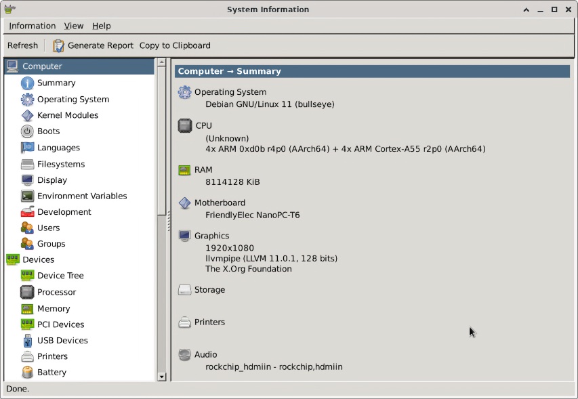Image resolution: width=578 pixels, height=399 pixels.
Task: Click the Generate Report clipboard icon
Action: [58, 45]
